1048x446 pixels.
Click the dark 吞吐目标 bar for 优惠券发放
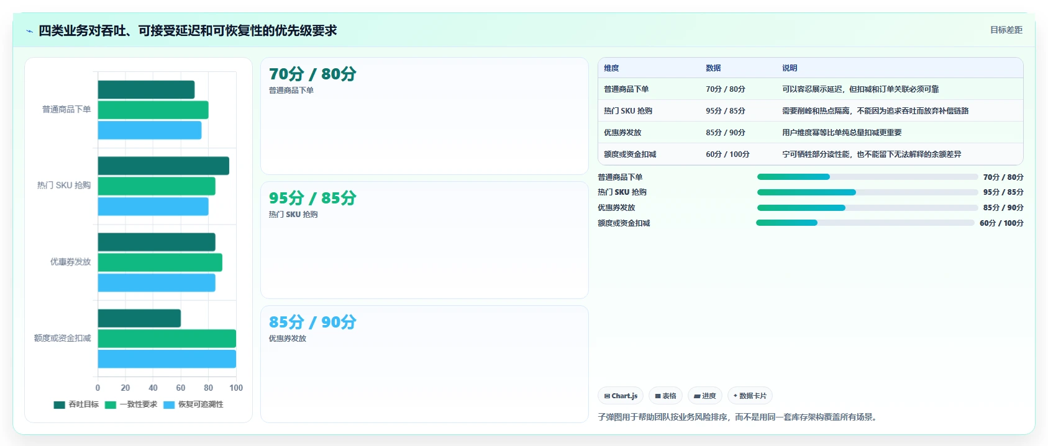pos(157,242)
